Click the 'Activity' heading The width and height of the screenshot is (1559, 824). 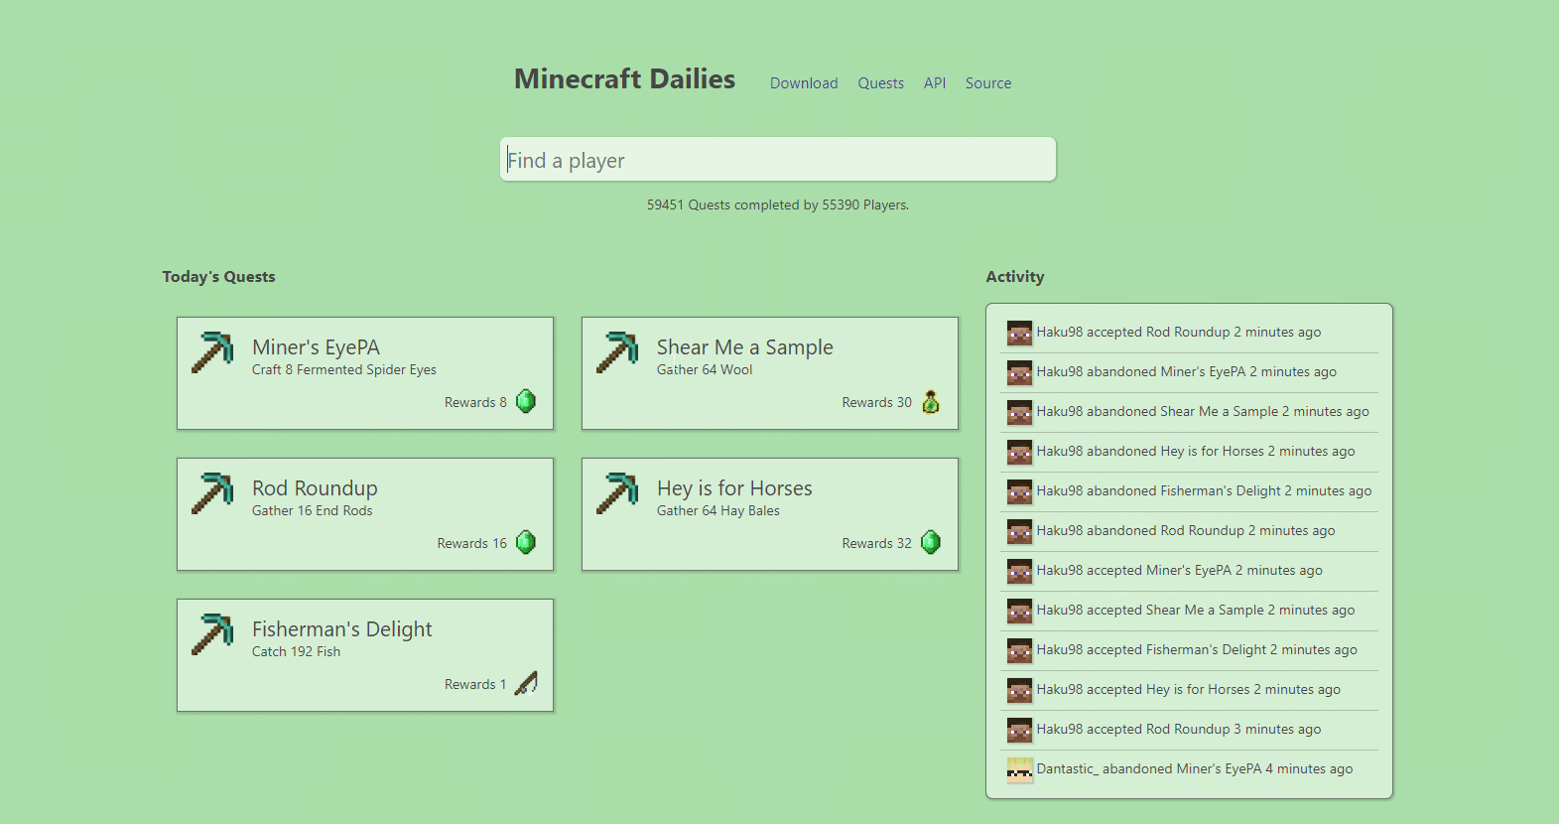pos(1015,277)
